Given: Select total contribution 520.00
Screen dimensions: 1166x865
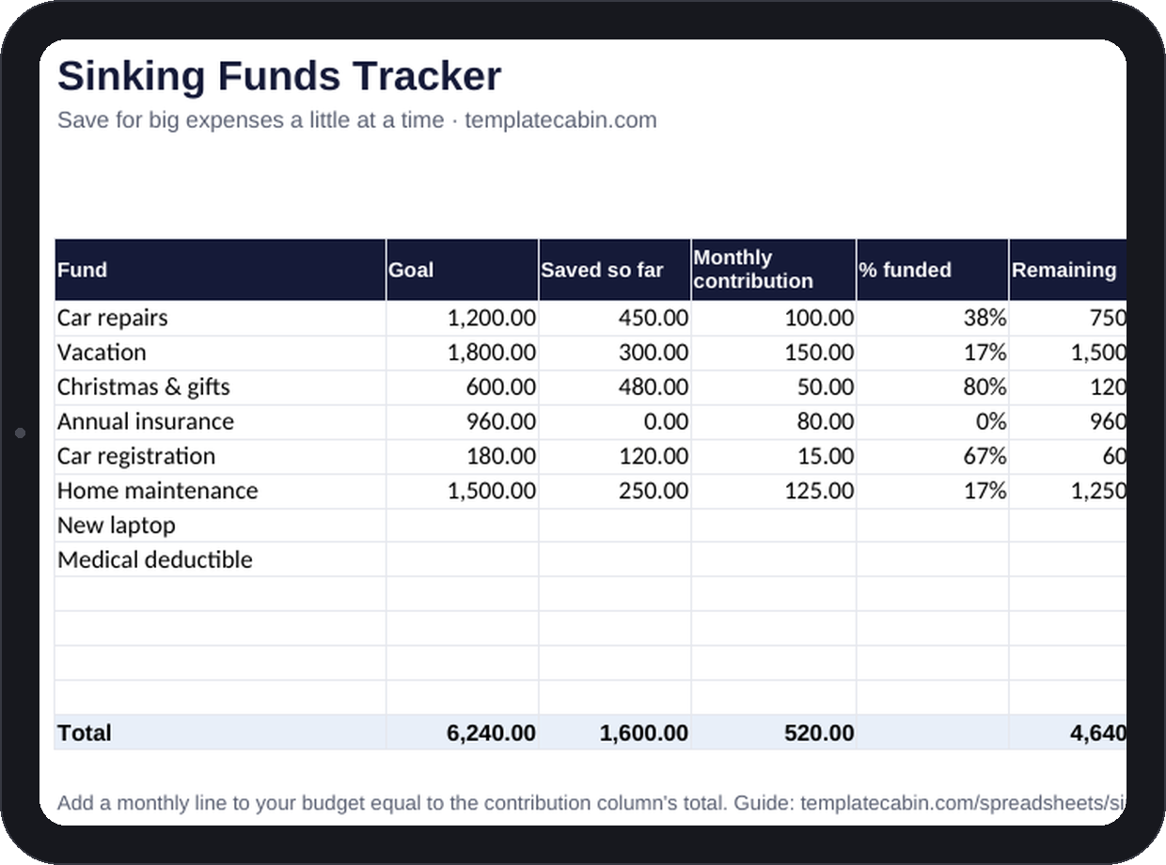Looking at the screenshot, I should [x=774, y=732].
